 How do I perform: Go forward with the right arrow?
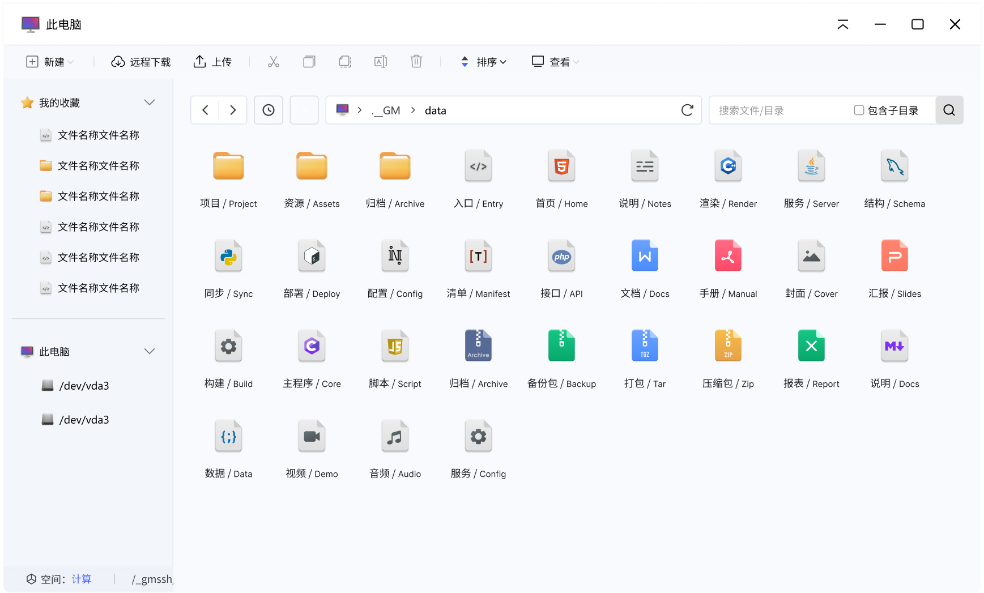[x=233, y=110]
